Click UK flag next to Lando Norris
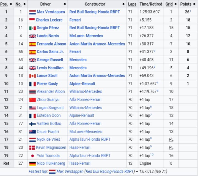This screenshot has width=198, height=176. (32, 36)
